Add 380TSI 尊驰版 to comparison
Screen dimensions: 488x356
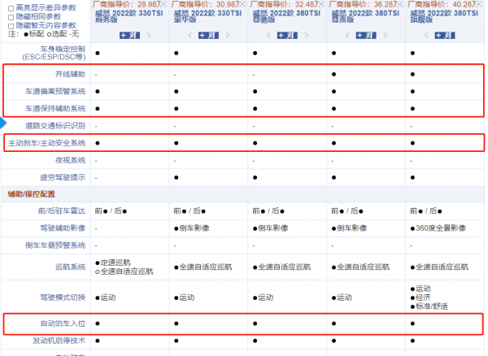coord(287,35)
